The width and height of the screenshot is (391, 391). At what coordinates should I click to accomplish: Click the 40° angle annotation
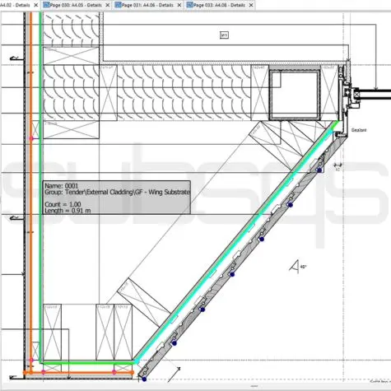coord(303,267)
